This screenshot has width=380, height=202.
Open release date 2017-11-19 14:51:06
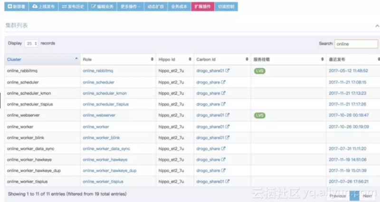click(348, 160)
